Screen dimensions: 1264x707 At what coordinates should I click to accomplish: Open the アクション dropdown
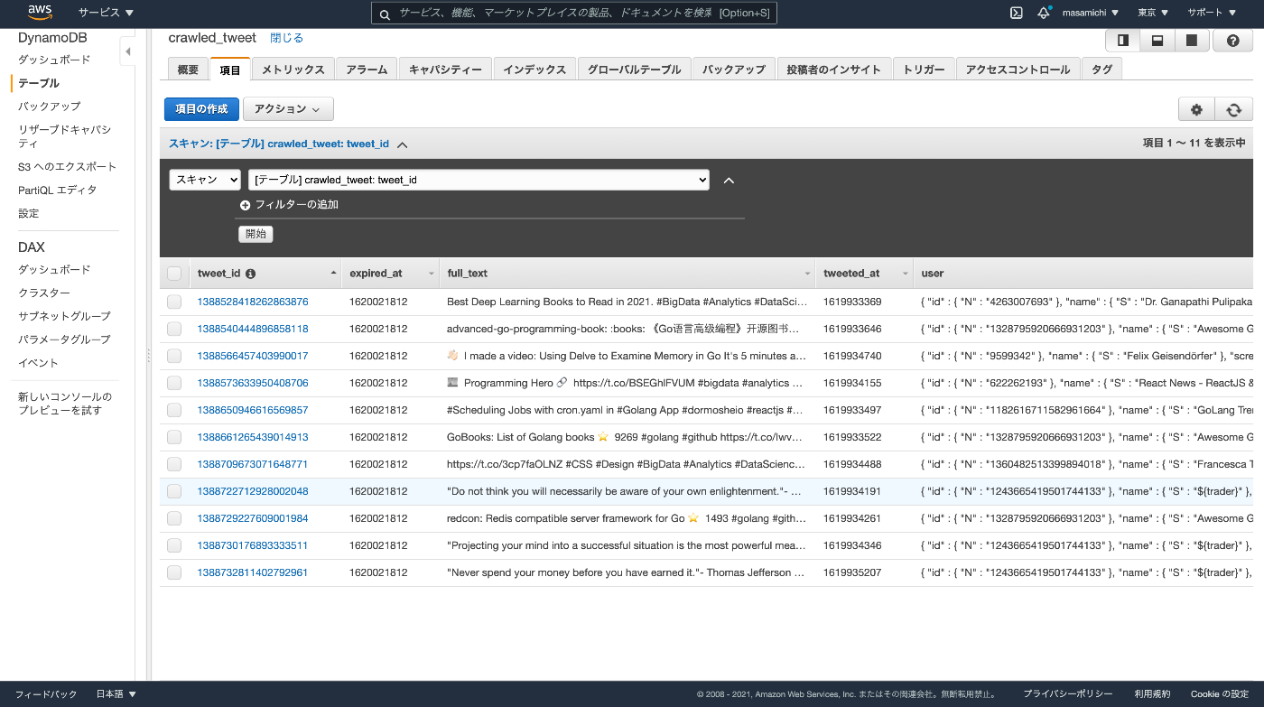point(288,108)
